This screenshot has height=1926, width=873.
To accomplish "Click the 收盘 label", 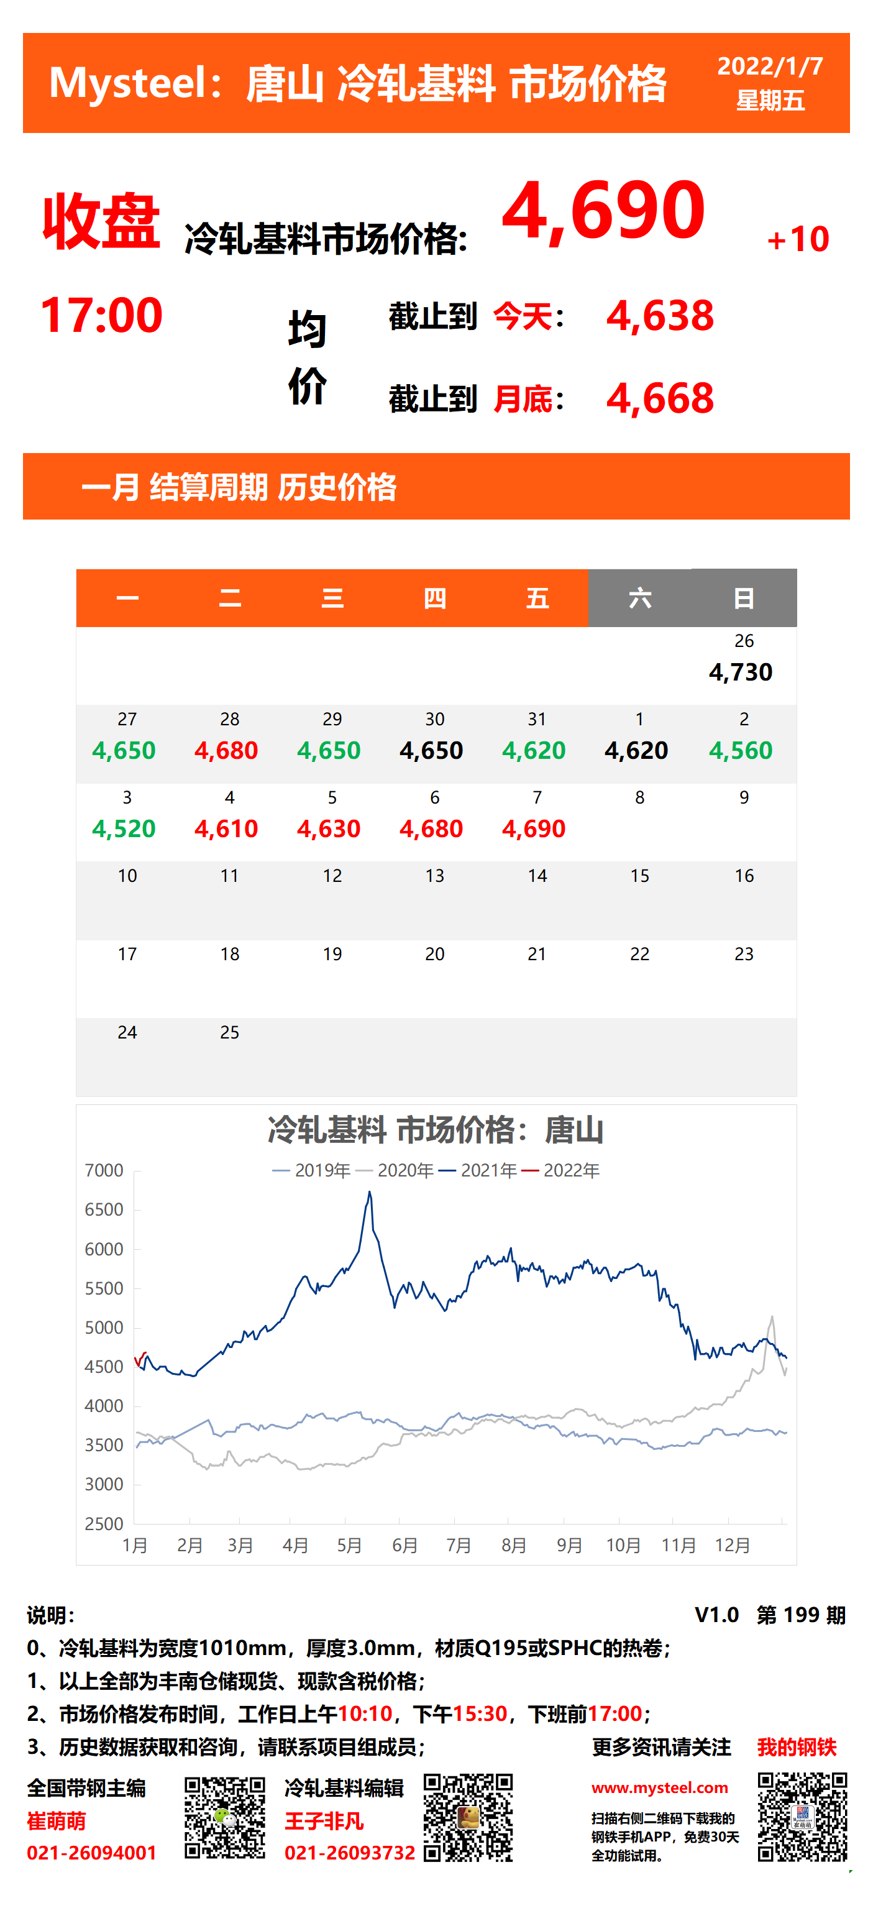I will 101,221.
